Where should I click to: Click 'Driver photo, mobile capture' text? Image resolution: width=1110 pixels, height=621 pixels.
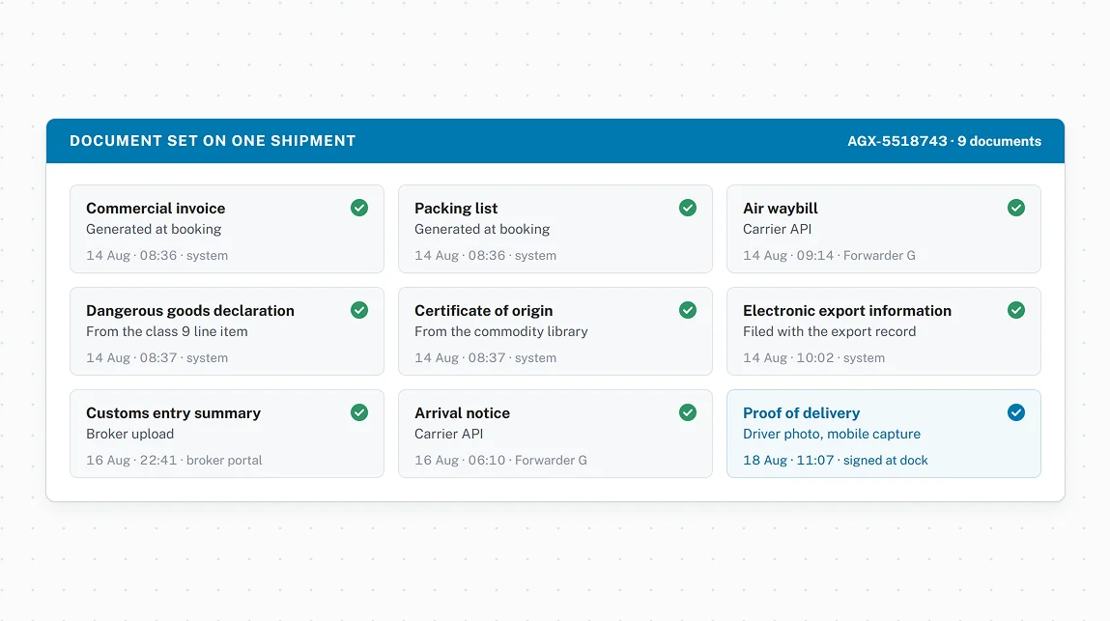[832, 434]
